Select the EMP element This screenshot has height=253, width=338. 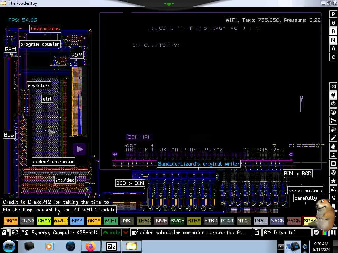coord(77,221)
